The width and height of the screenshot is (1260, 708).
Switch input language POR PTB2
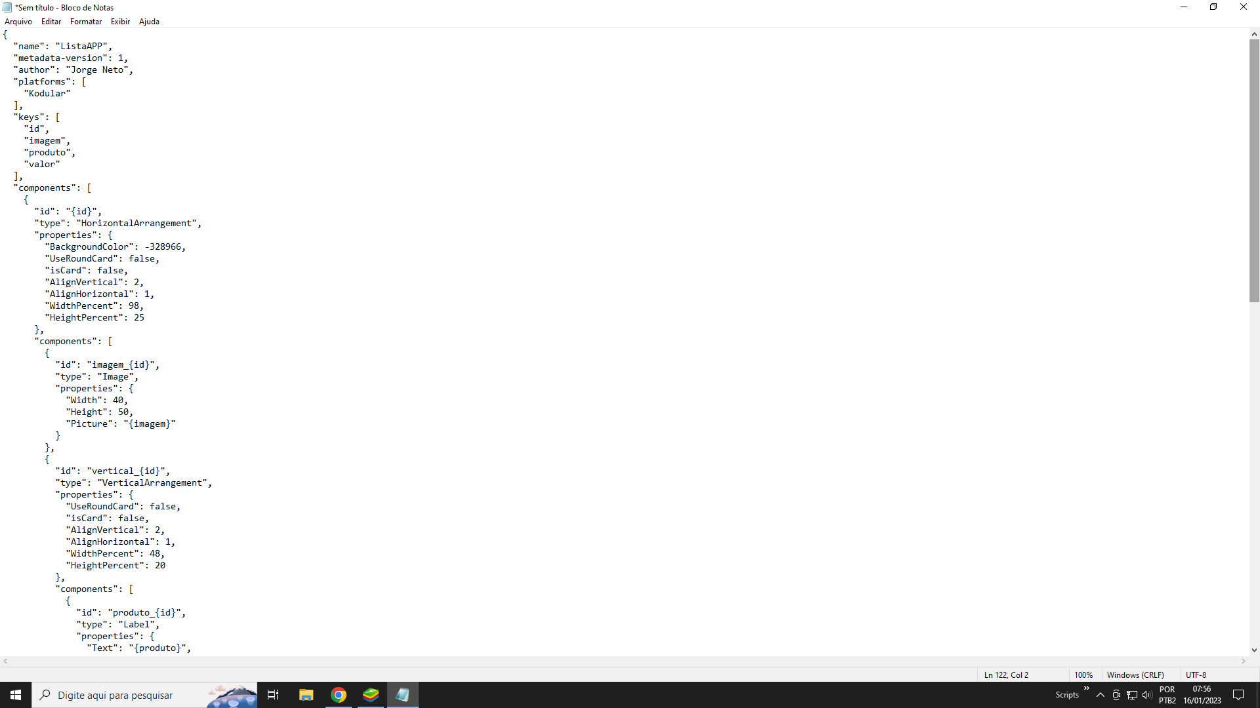(x=1167, y=695)
